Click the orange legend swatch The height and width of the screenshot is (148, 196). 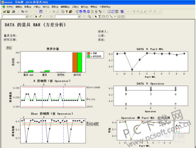[89, 53]
